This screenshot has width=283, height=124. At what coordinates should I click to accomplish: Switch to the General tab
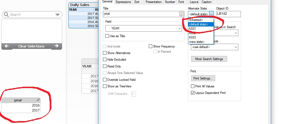point(107,2)
